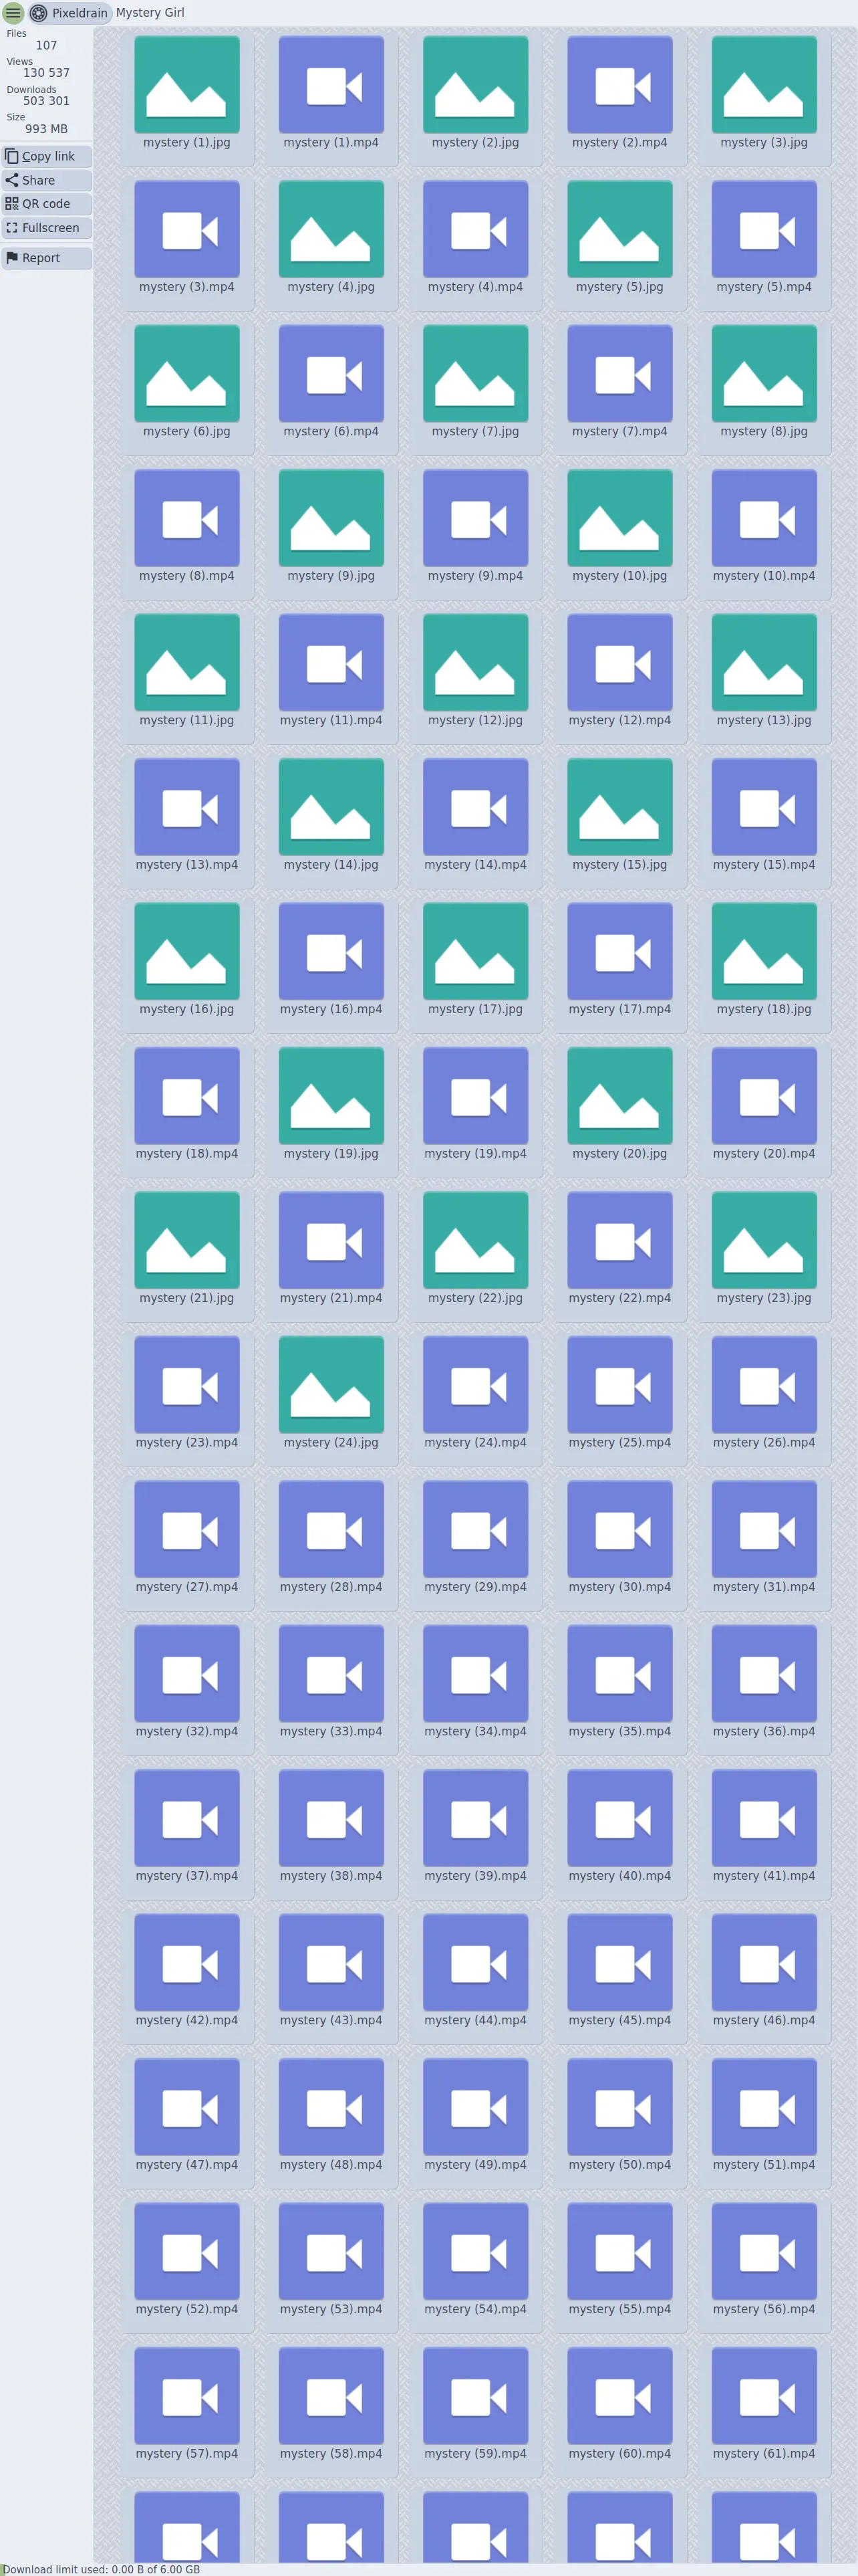Image resolution: width=858 pixels, height=2576 pixels.
Task: Open video icon for mystery (1).mp4
Action: (331, 85)
